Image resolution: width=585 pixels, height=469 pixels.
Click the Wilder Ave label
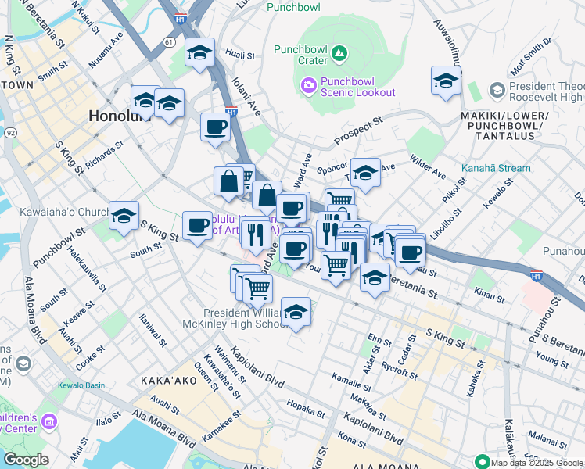pos(428,166)
